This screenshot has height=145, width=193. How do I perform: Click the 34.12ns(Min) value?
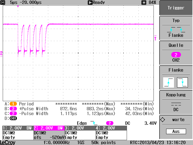pos(139,109)
